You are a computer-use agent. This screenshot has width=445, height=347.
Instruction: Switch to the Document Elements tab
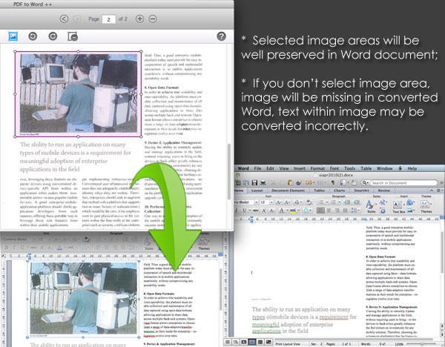288,191
